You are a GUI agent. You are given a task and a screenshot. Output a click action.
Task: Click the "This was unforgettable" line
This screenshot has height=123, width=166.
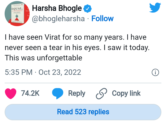(x=43, y=58)
